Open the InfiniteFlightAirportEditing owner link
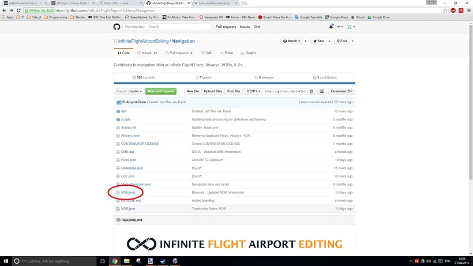 143,41
